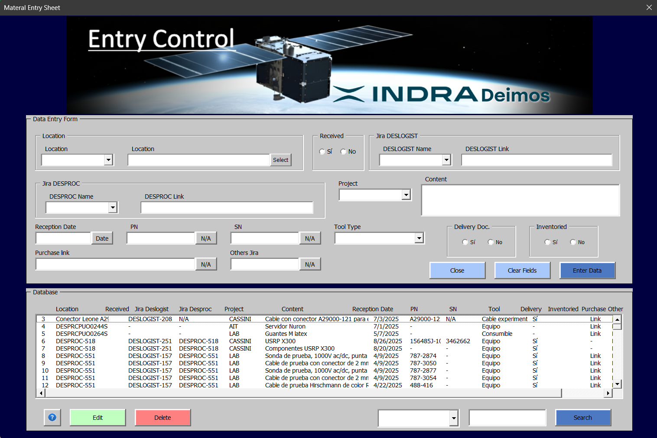
Task: Choose 'No' under Delivery Doc.
Action: point(491,242)
